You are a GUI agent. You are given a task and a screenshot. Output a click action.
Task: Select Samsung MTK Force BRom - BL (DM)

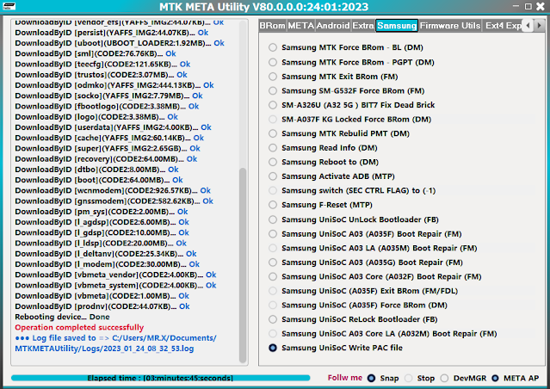[x=346, y=47]
